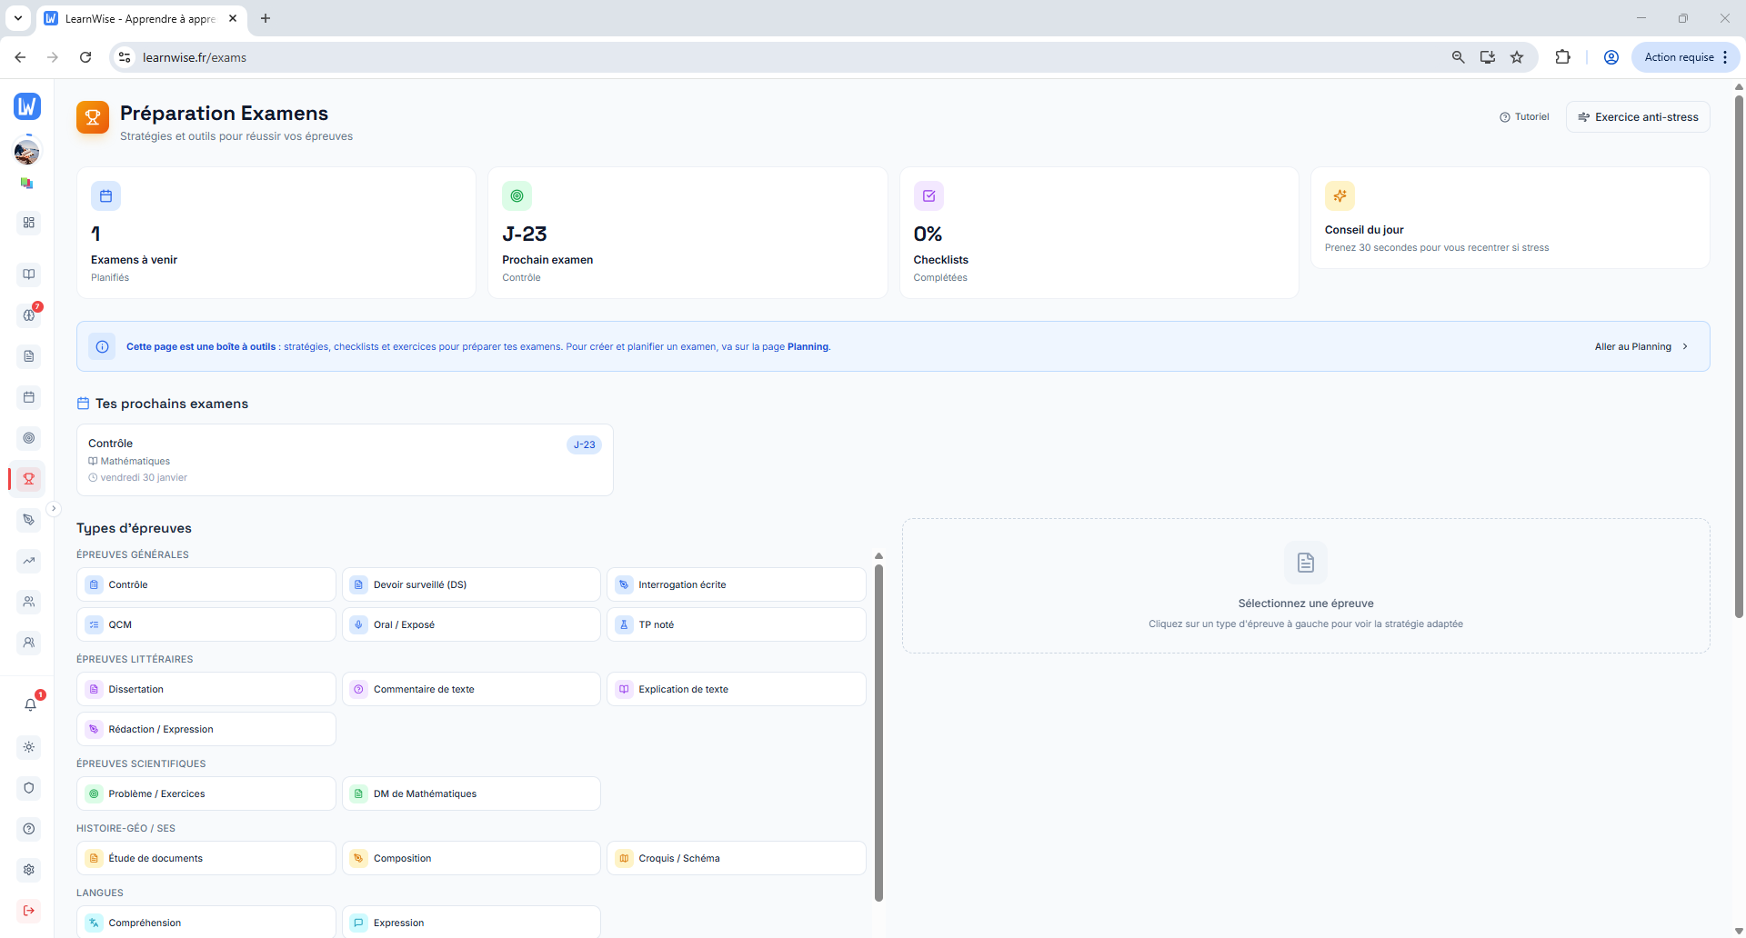Viewport: 1746px width, 938px height.
Task: Open the notifications bell in sidebar
Action: tap(30, 704)
